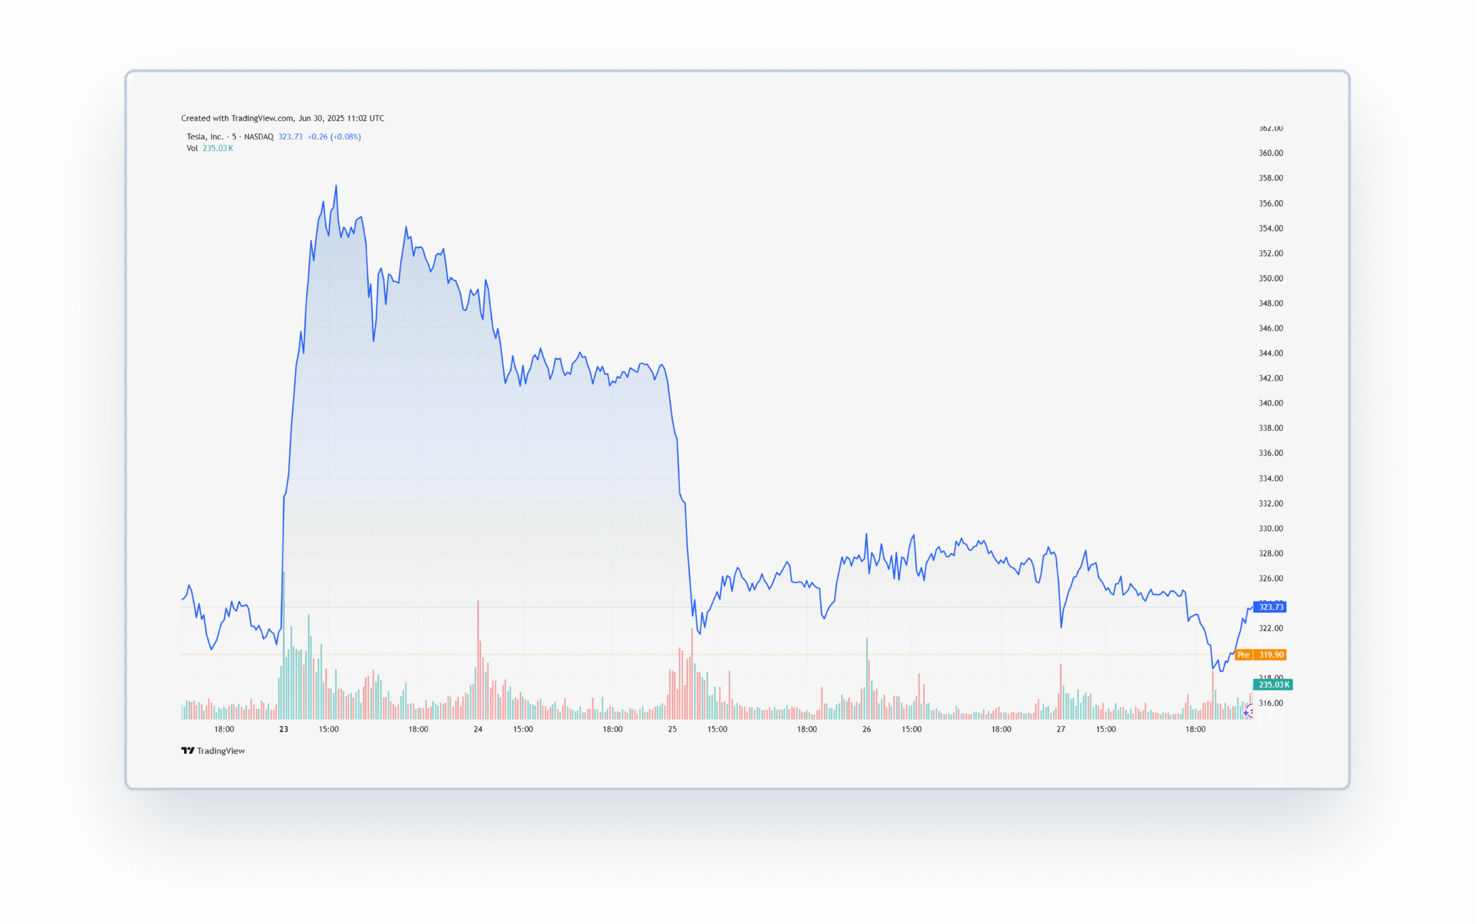Click the 348.00 price axis label
The height and width of the screenshot is (924, 1474).
click(1270, 304)
